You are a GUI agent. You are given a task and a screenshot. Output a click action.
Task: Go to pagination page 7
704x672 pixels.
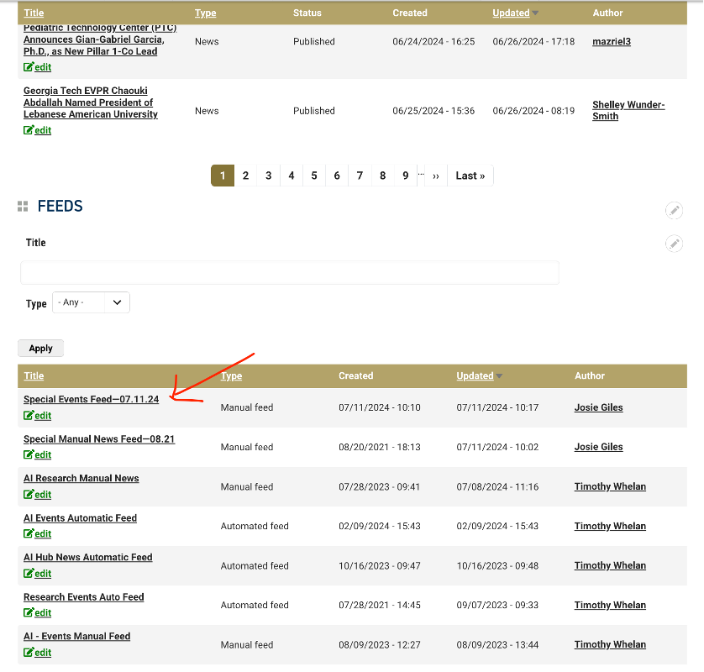360,176
